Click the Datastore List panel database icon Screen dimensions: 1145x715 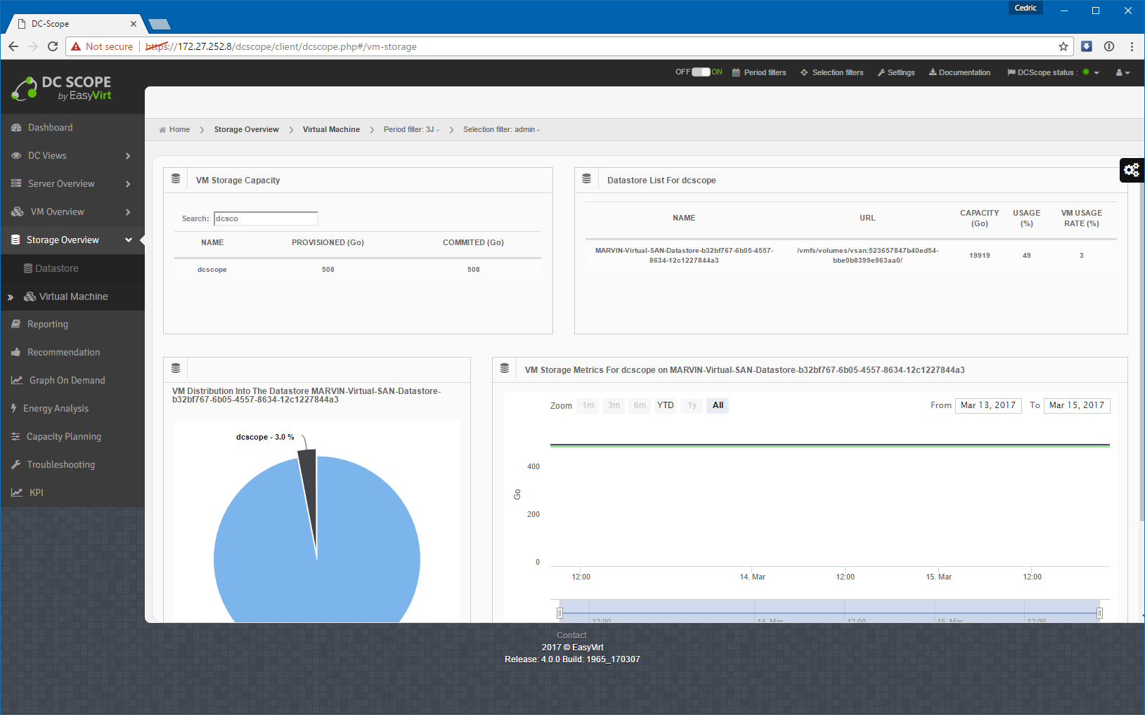point(586,180)
